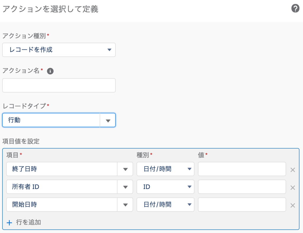Remove the 開始日時 row with X
Viewport: 303px width, 233px height.
pyautogui.click(x=293, y=206)
